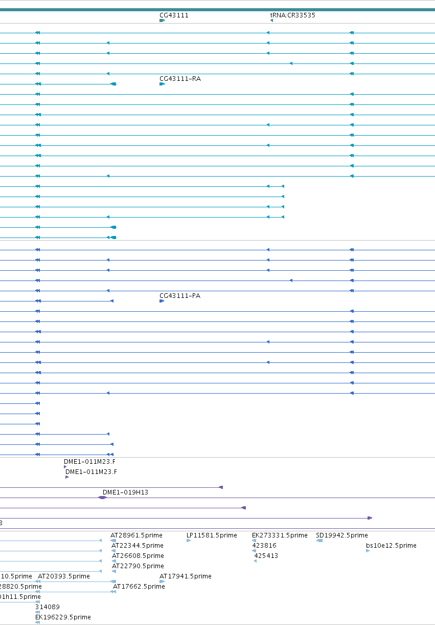
Task: Click the AT17662.5prime EST label
Action: coord(139,587)
